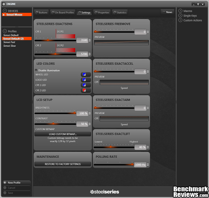This screenshot has width=209, height=198.
Task: Click the ExactAim CPI preview graph
Action: [x=124, y=119]
